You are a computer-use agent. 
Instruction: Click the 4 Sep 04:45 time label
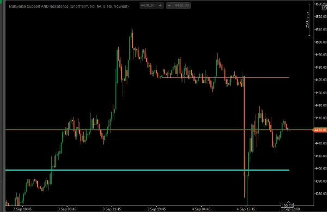pos(201,209)
